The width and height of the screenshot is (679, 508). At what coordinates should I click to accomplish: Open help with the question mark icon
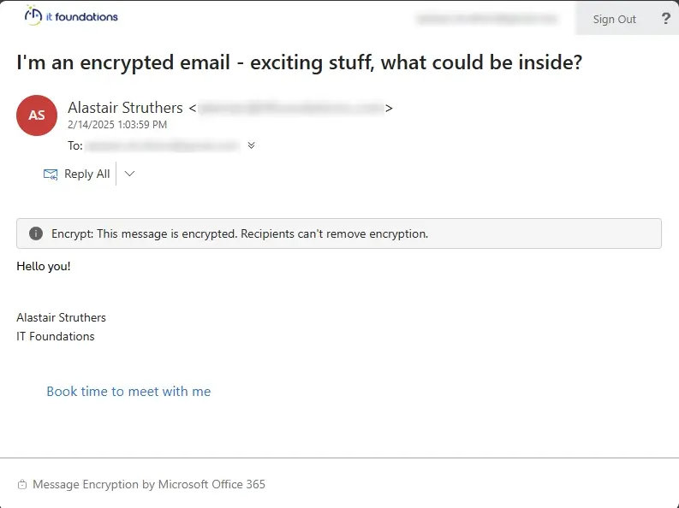(665, 19)
